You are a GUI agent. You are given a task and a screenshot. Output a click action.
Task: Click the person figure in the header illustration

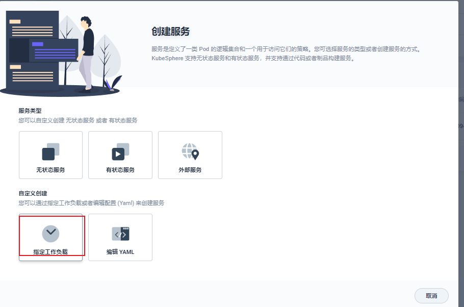[87, 51]
